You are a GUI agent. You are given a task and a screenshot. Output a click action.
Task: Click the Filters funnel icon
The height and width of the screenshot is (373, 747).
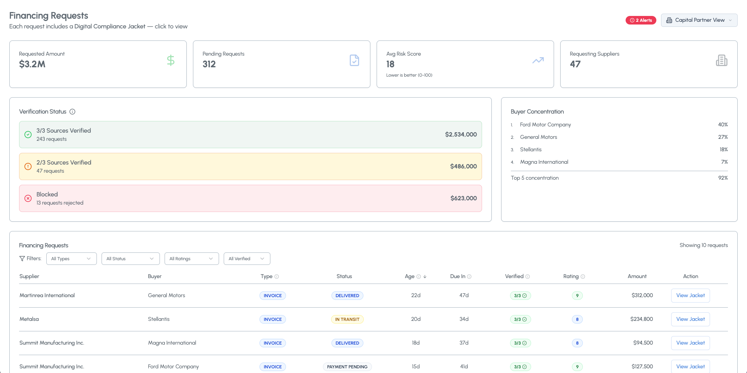(x=22, y=259)
